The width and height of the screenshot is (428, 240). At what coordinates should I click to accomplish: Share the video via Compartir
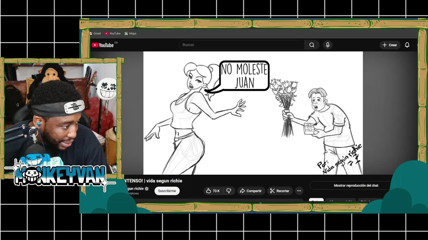coord(251,191)
